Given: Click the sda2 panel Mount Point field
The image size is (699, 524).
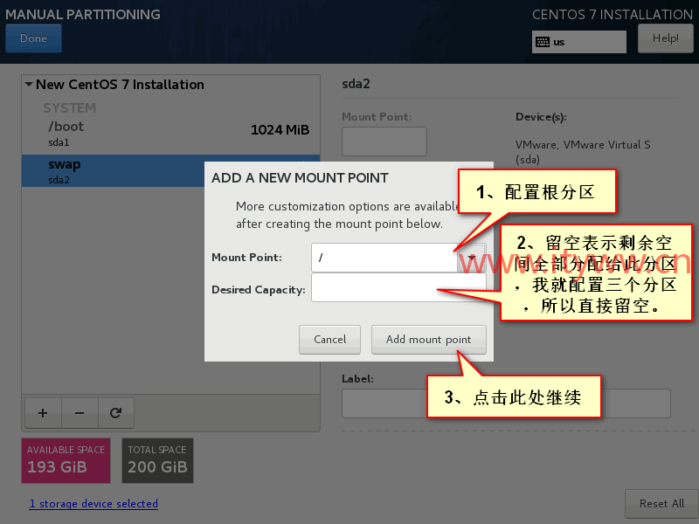Looking at the screenshot, I should (384, 141).
